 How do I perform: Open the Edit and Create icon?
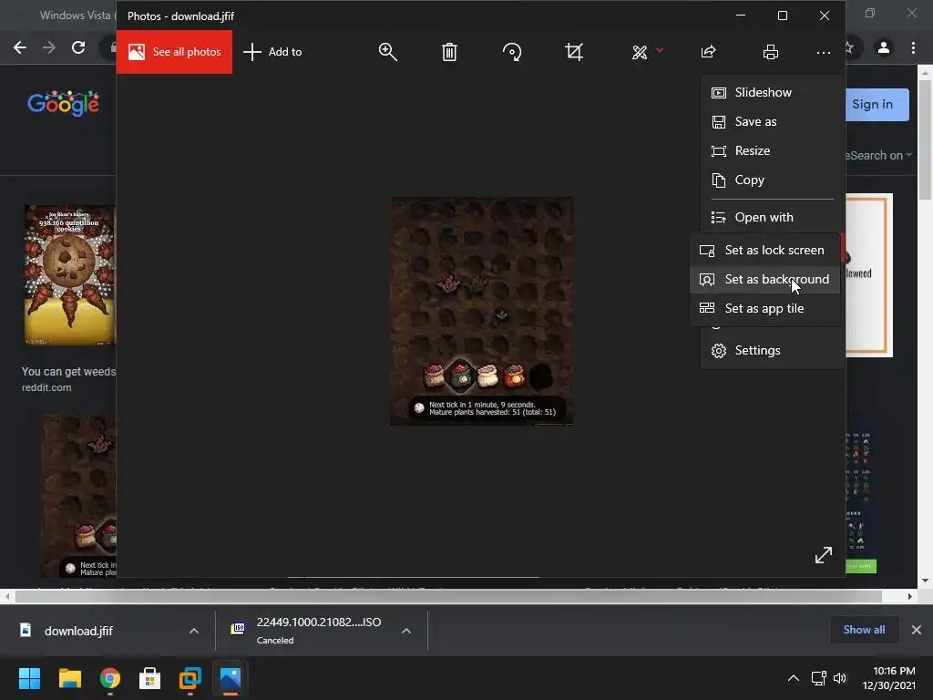tap(640, 52)
